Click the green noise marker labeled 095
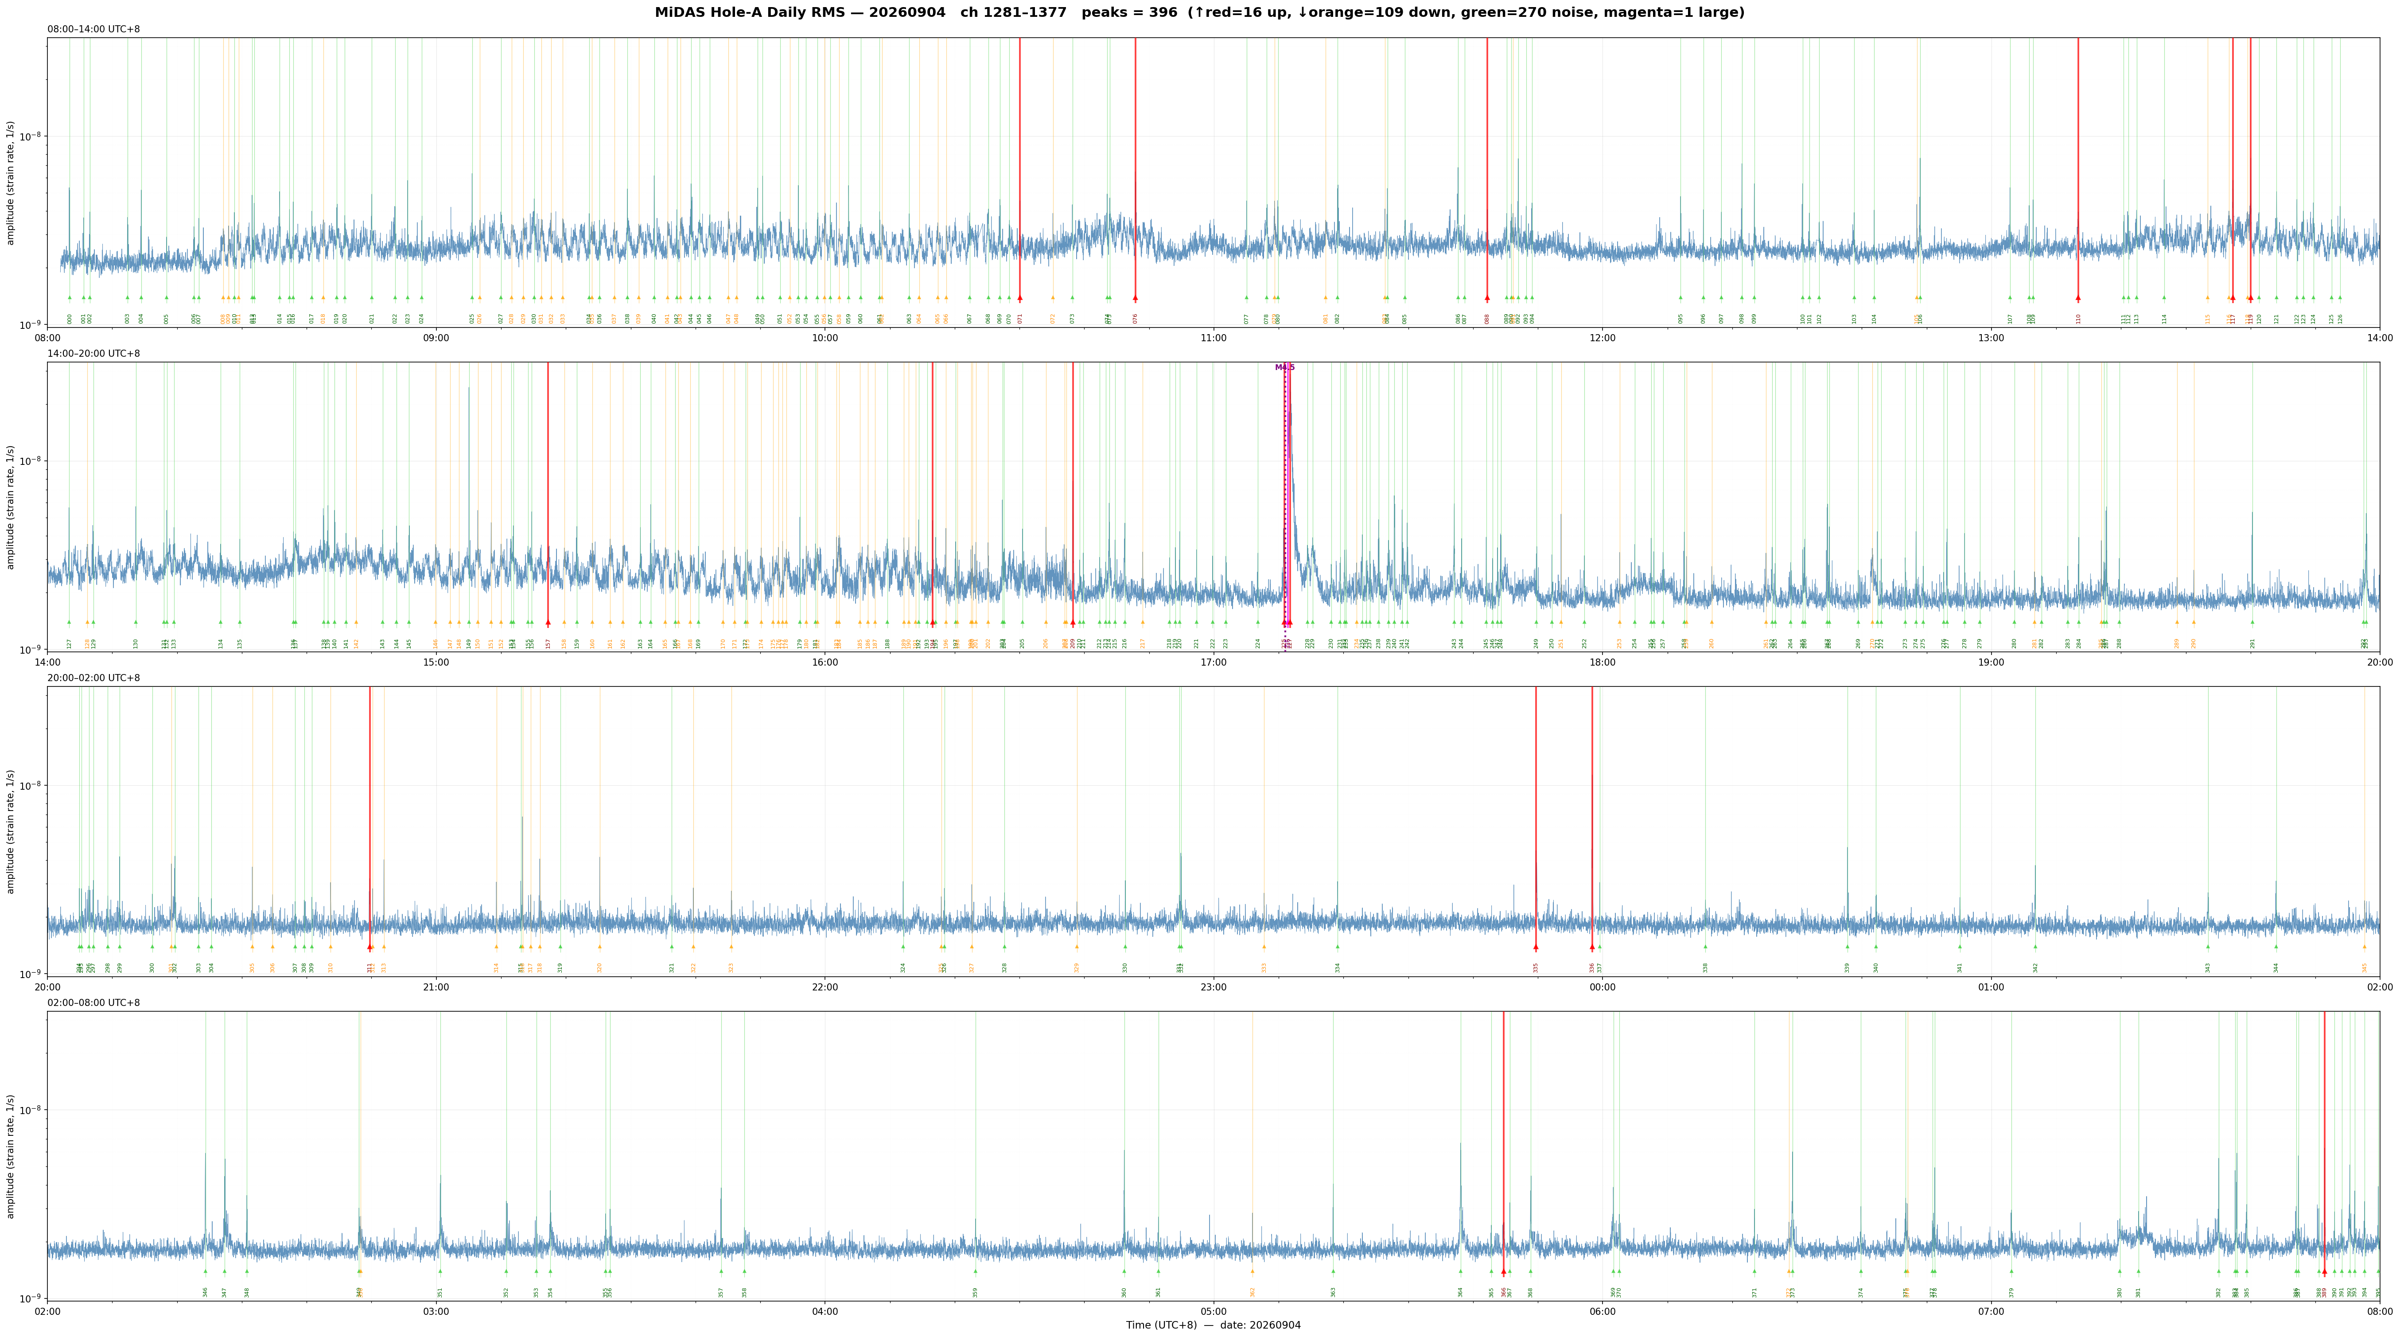Screen dimensions: 2400x1337 click(1681, 298)
